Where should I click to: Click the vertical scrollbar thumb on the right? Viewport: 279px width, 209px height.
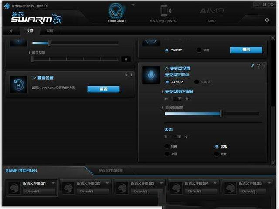[273, 133]
